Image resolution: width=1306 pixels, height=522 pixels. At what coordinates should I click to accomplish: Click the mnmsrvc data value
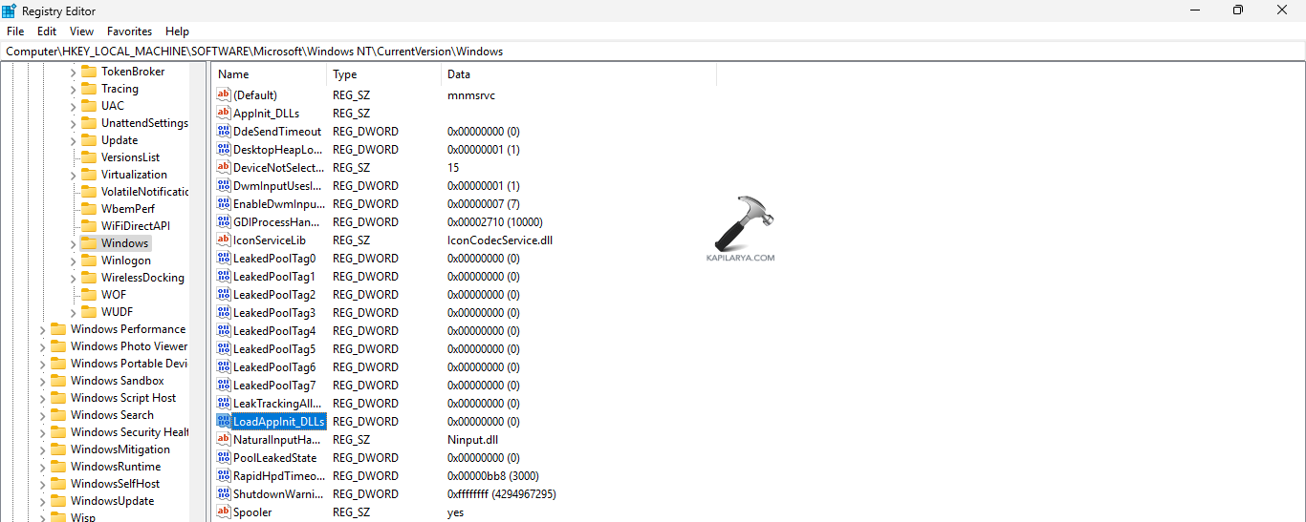471,94
